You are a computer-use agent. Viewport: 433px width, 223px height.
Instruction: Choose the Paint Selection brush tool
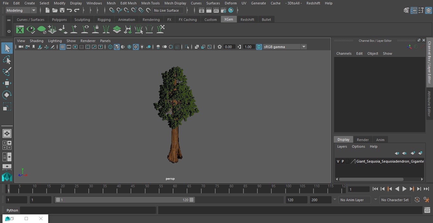click(7, 71)
